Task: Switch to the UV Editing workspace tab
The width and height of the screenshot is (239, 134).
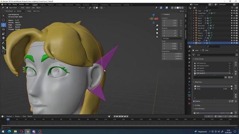Action: point(59,5)
